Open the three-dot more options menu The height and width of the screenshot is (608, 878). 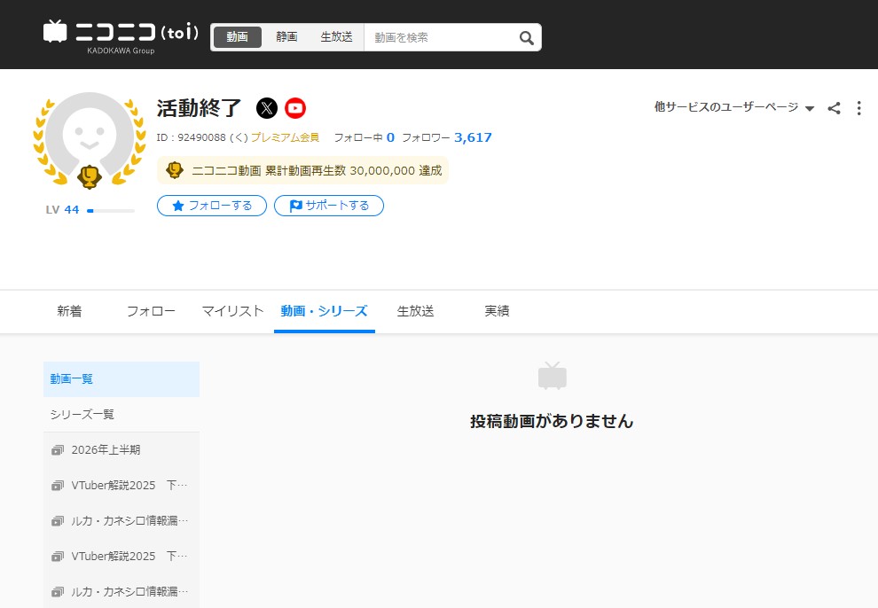point(858,108)
